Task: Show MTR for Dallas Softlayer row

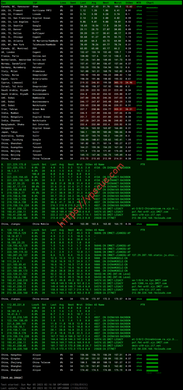Action: [139, 33]
